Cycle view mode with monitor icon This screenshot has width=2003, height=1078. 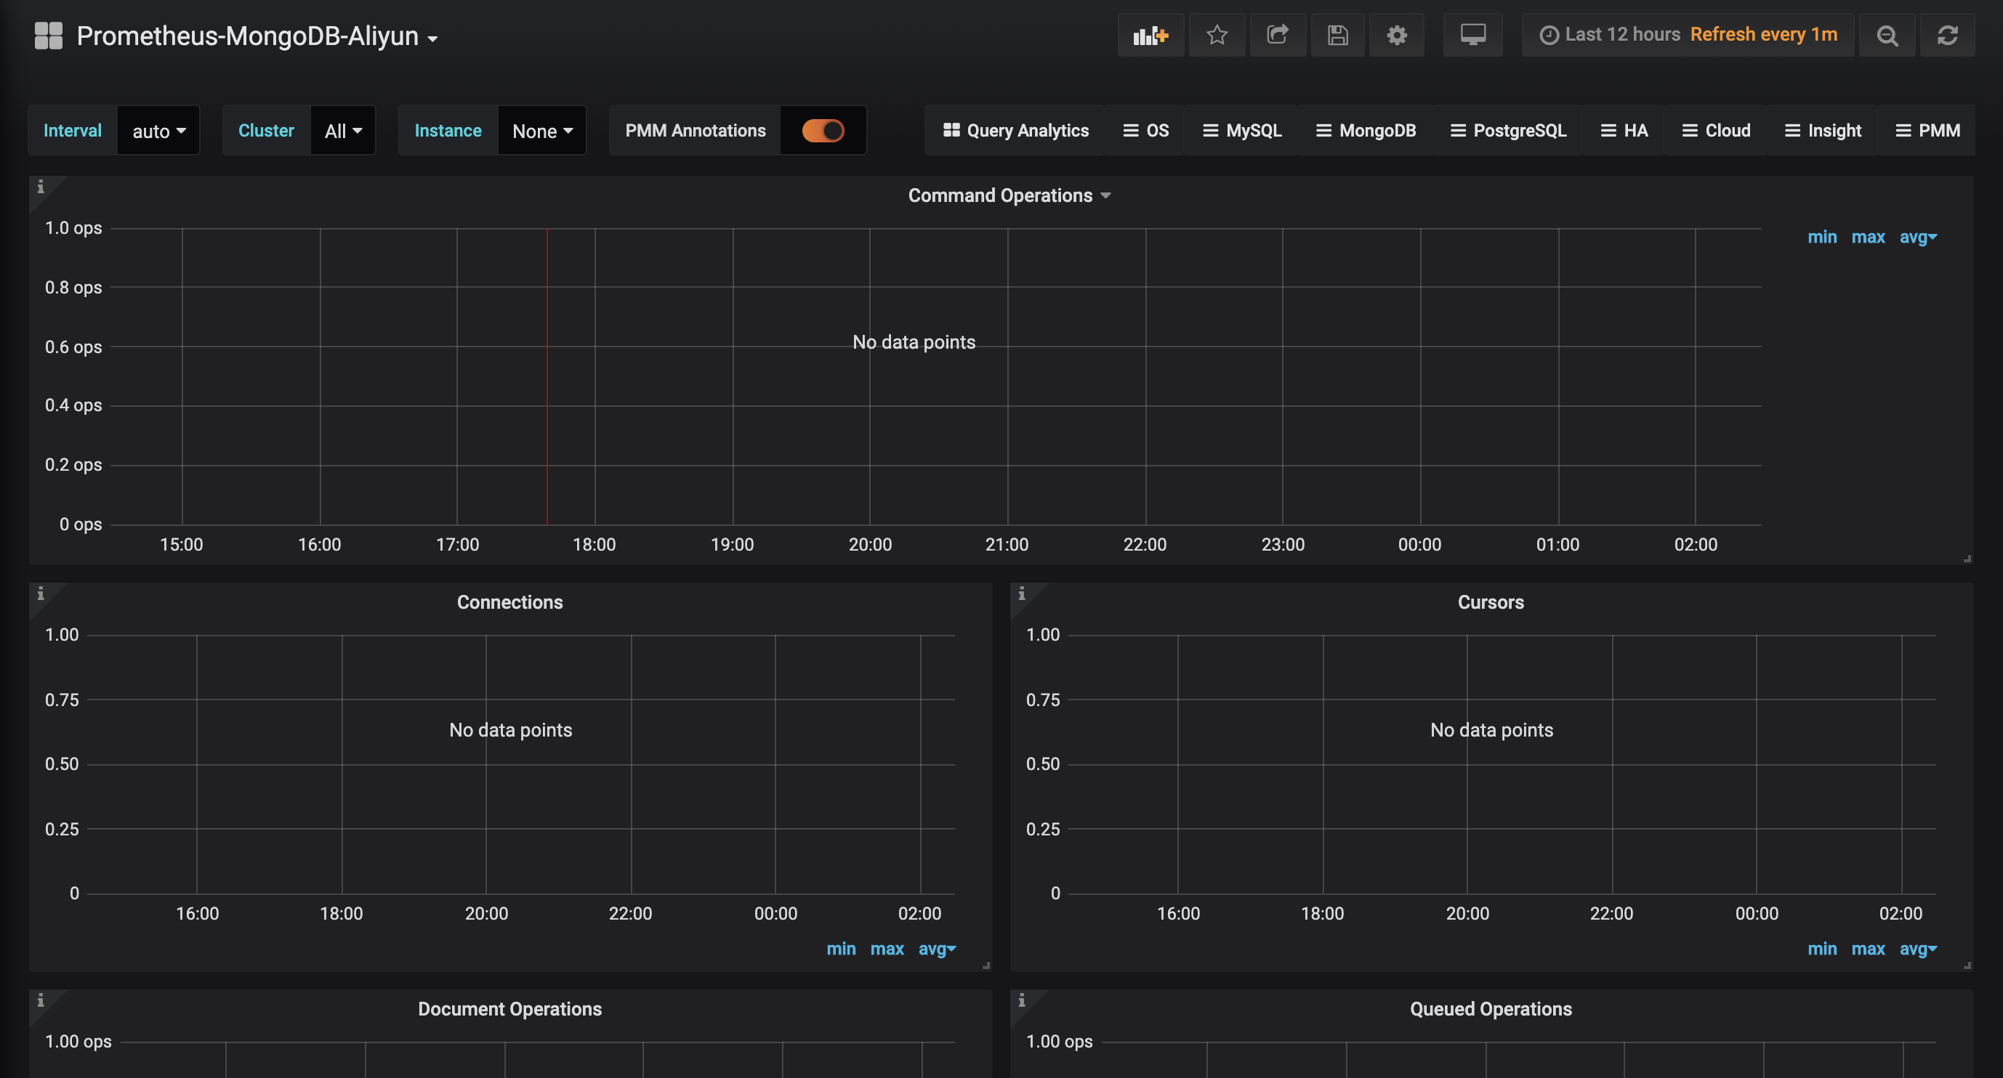click(x=1472, y=35)
